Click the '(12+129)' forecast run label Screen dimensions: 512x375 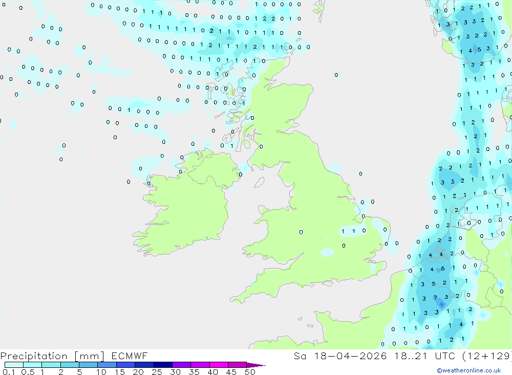click(x=487, y=356)
